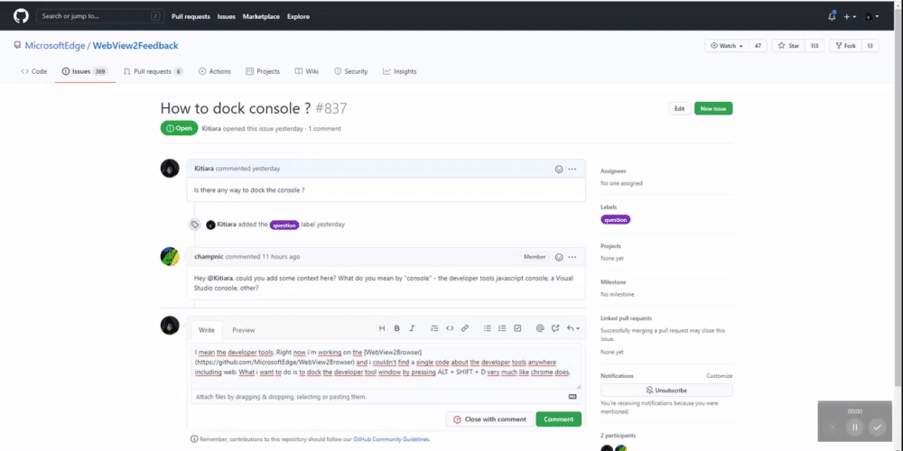Focus the Search or jump to field
The height and width of the screenshot is (451, 903).
coord(100,16)
